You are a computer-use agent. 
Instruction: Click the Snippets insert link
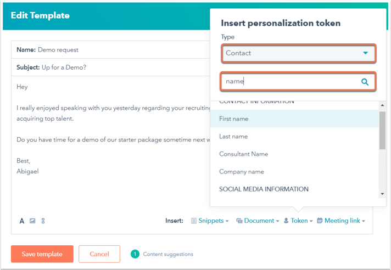coord(211,221)
